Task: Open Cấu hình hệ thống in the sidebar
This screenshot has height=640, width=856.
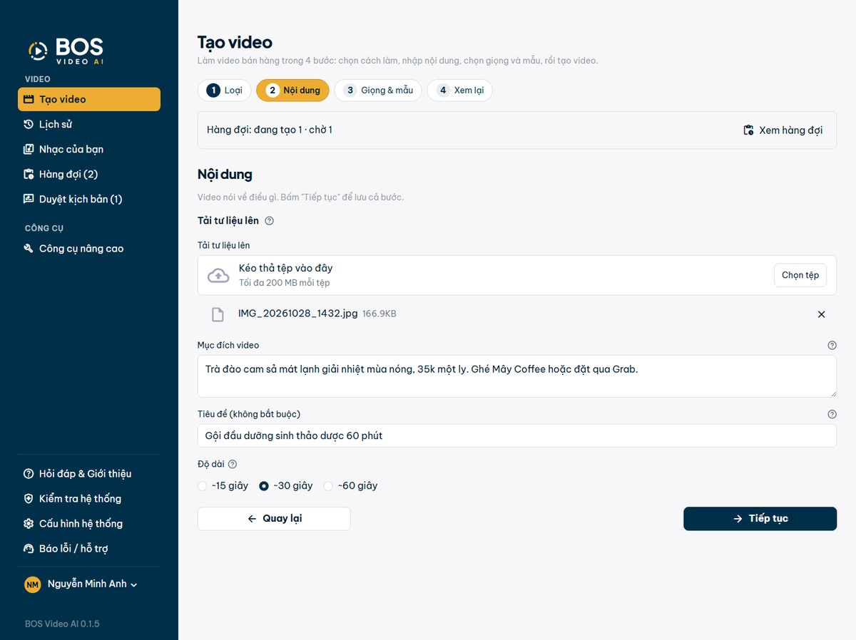Action: 89,524
